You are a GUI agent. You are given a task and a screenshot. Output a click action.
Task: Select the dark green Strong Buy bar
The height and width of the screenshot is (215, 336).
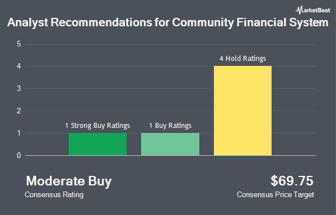97,144
